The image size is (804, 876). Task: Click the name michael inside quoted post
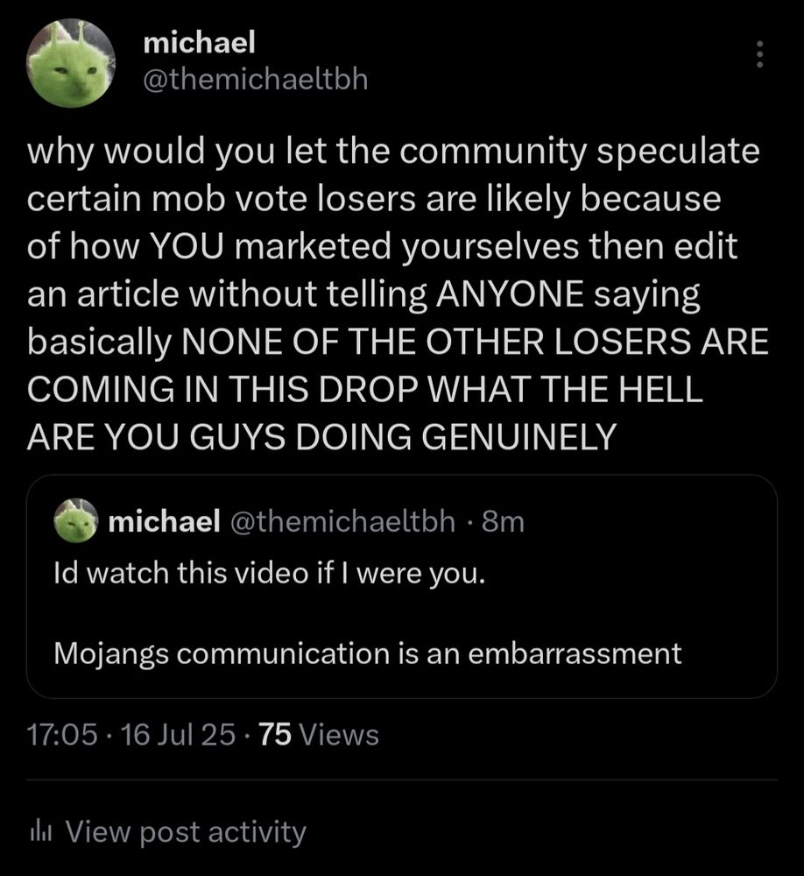(x=164, y=523)
